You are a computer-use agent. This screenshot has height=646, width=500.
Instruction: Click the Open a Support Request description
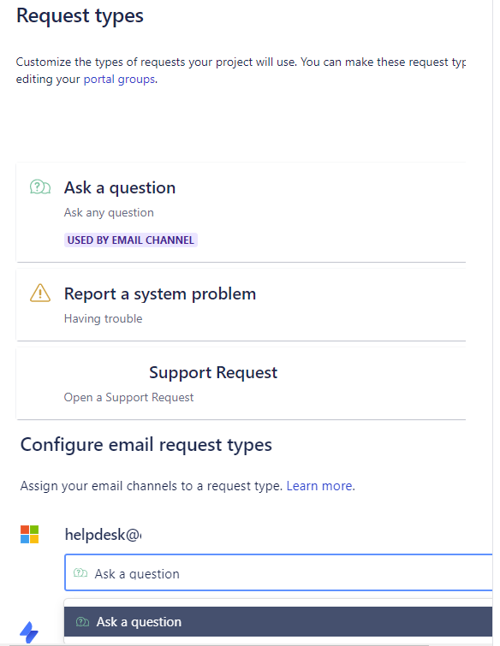128,397
